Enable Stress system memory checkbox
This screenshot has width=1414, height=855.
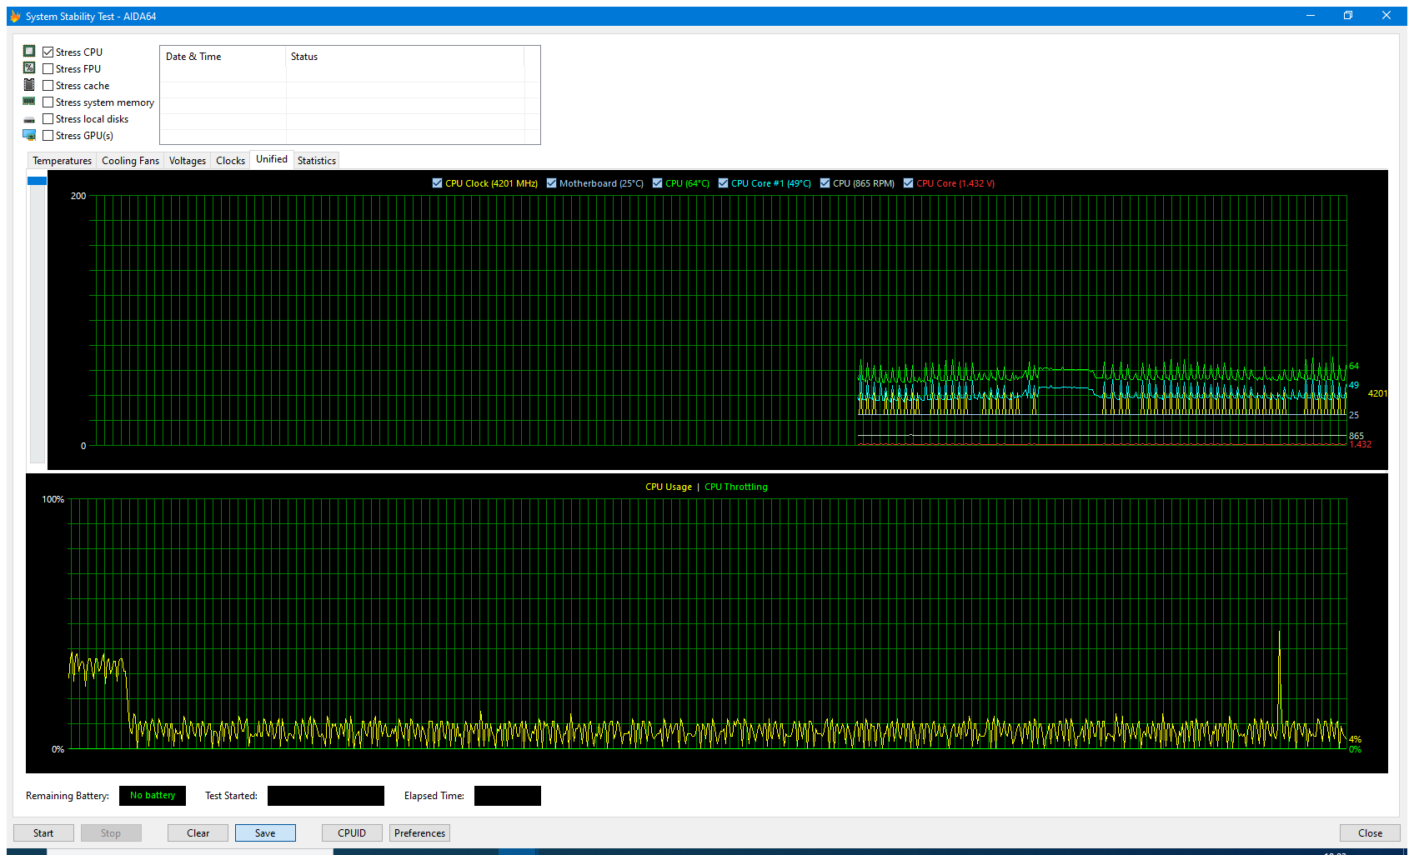(x=48, y=102)
